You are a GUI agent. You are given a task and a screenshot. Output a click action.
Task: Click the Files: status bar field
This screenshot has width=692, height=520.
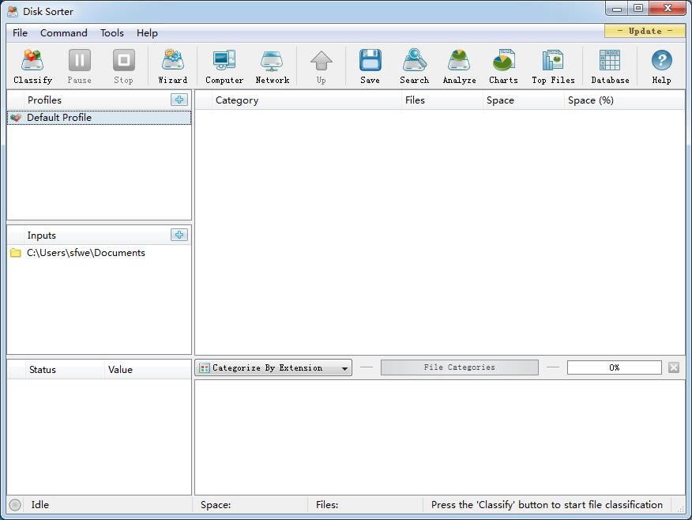365,504
